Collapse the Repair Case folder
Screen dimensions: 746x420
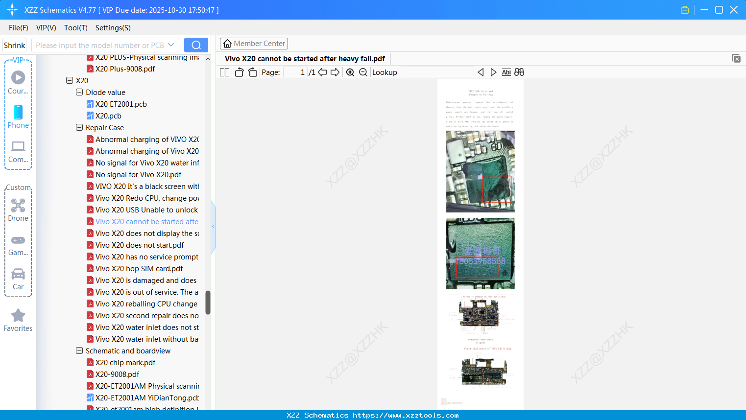point(79,127)
